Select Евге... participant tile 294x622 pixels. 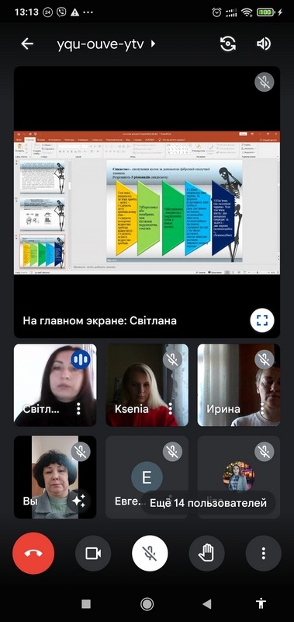147,477
